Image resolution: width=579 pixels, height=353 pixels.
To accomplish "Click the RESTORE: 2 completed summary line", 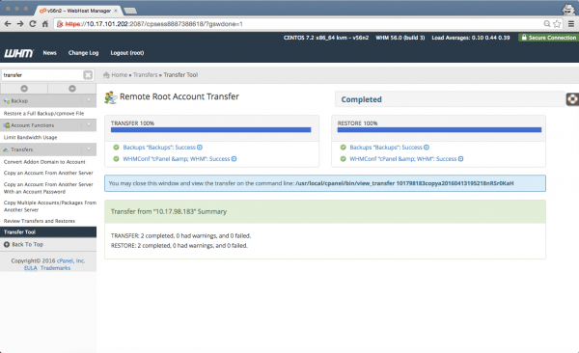I will (179, 246).
